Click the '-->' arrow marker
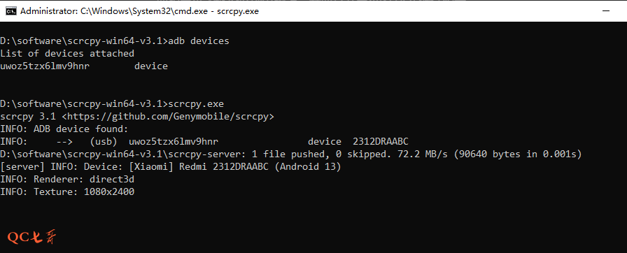 64,142
